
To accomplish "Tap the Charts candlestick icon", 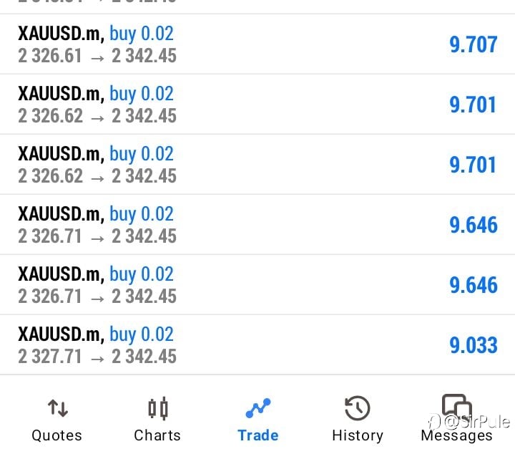I will 158,409.
